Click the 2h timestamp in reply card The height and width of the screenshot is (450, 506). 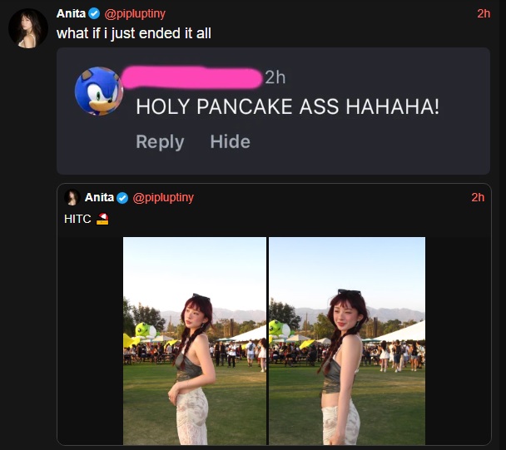click(x=275, y=77)
